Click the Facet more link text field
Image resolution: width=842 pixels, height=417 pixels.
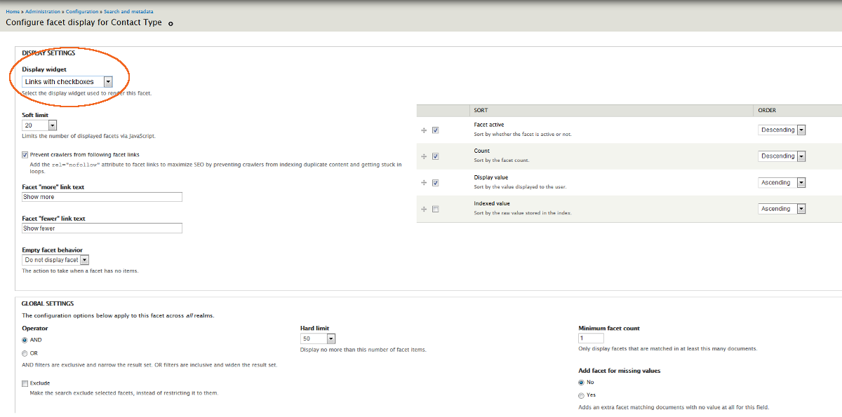pyautogui.click(x=101, y=196)
